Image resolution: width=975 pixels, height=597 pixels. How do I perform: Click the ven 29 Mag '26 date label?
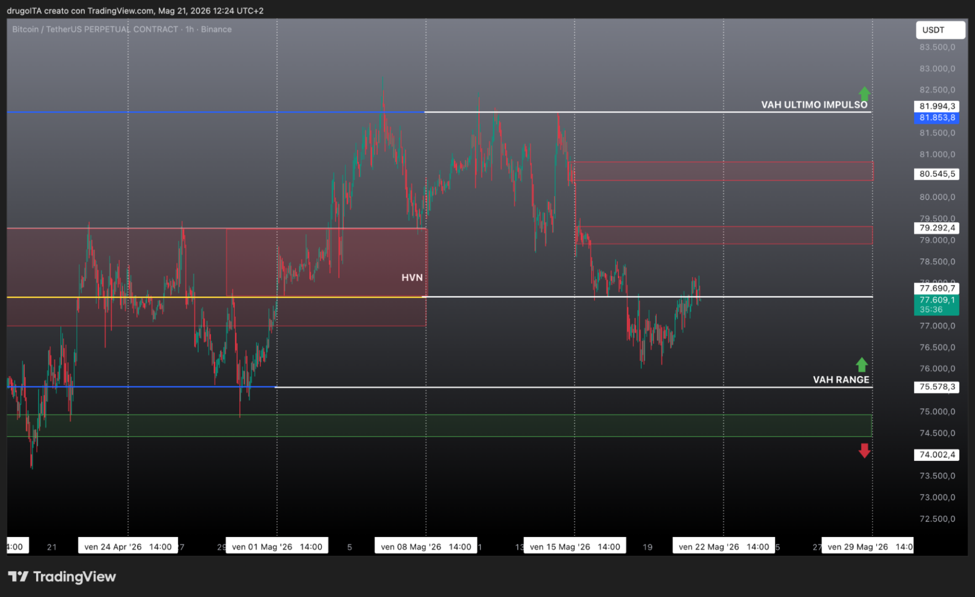tap(868, 547)
